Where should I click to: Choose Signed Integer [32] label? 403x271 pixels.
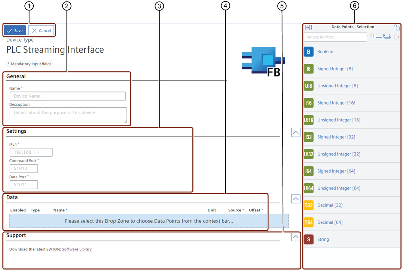click(x=336, y=137)
